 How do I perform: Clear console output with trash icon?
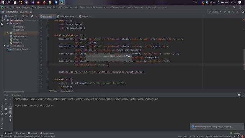(10, 120)
